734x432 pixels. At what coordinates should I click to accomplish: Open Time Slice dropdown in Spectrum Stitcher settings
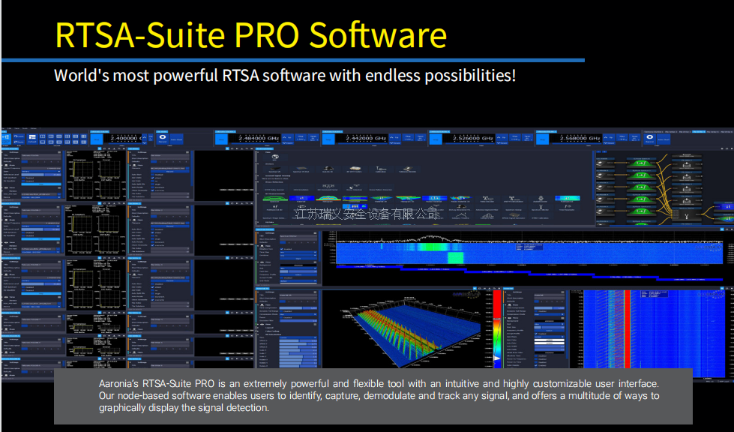coord(298,252)
